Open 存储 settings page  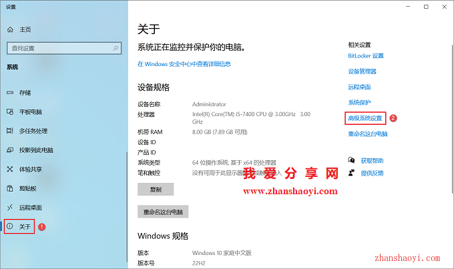click(25, 93)
